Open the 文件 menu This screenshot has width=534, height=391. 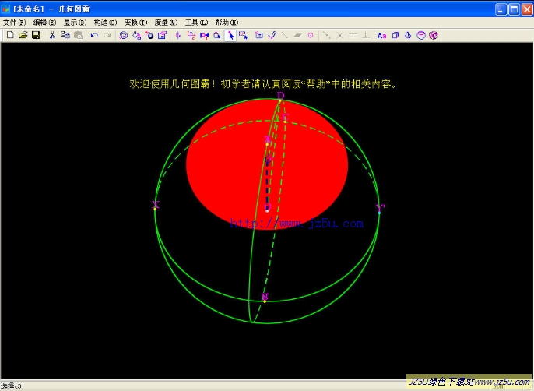(x=14, y=23)
